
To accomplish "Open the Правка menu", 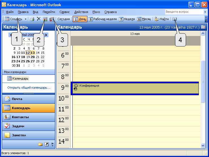I will (x=23, y=12).
